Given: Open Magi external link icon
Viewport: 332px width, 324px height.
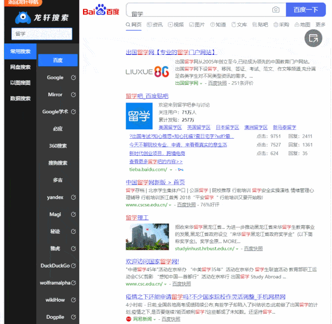Looking at the screenshot, I should click(73, 214).
